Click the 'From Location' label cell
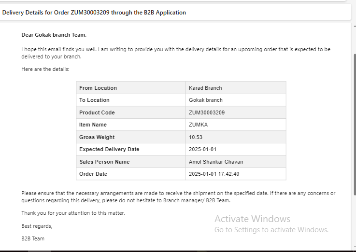The height and width of the screenshot is (252, 356). tap(131, 88)
